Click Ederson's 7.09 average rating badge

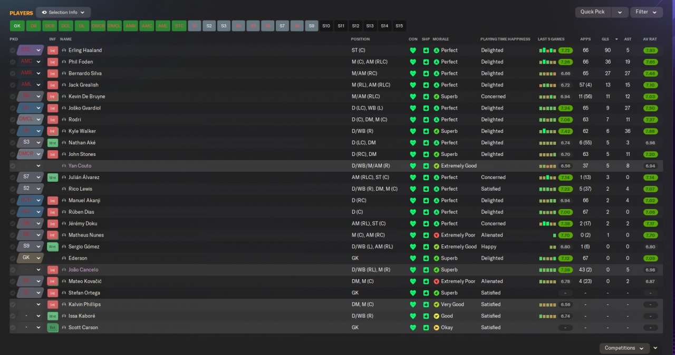(x=650, y=258)
